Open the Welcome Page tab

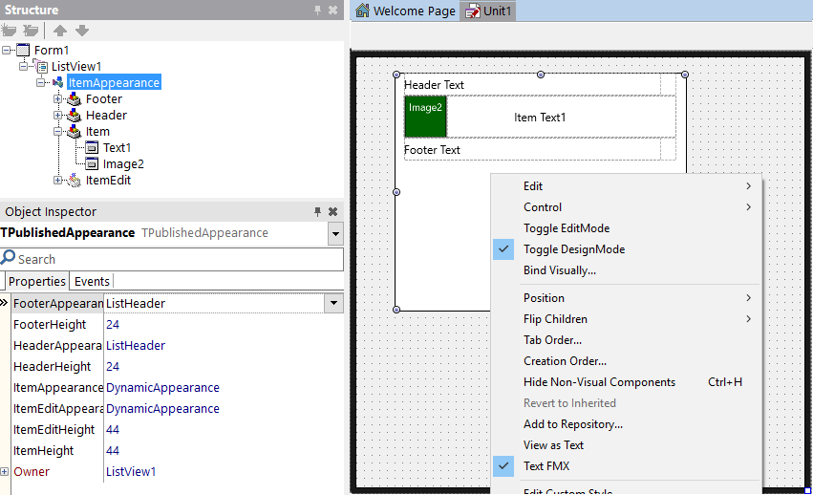click(x=405, y=11)
